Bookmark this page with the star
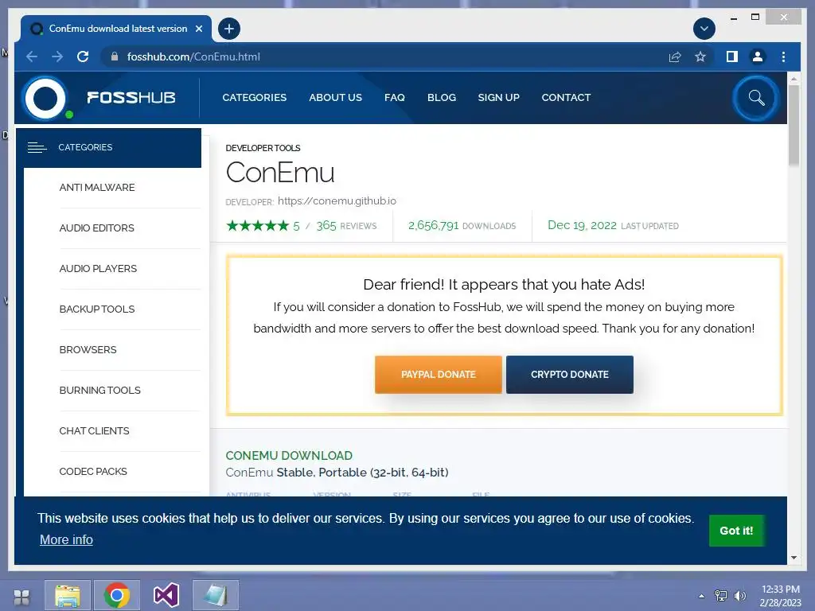 click(700, 56)
